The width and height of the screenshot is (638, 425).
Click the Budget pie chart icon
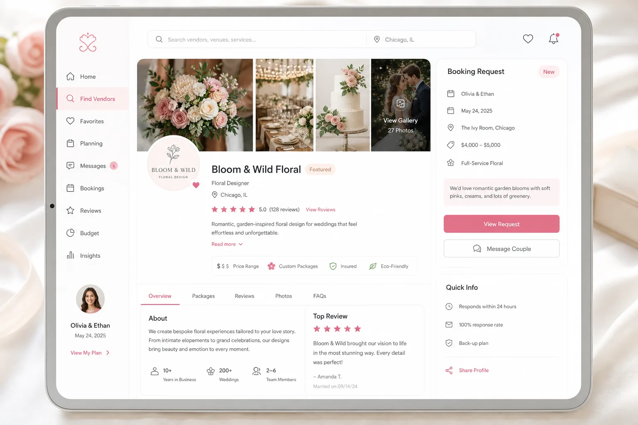[71, 233]
